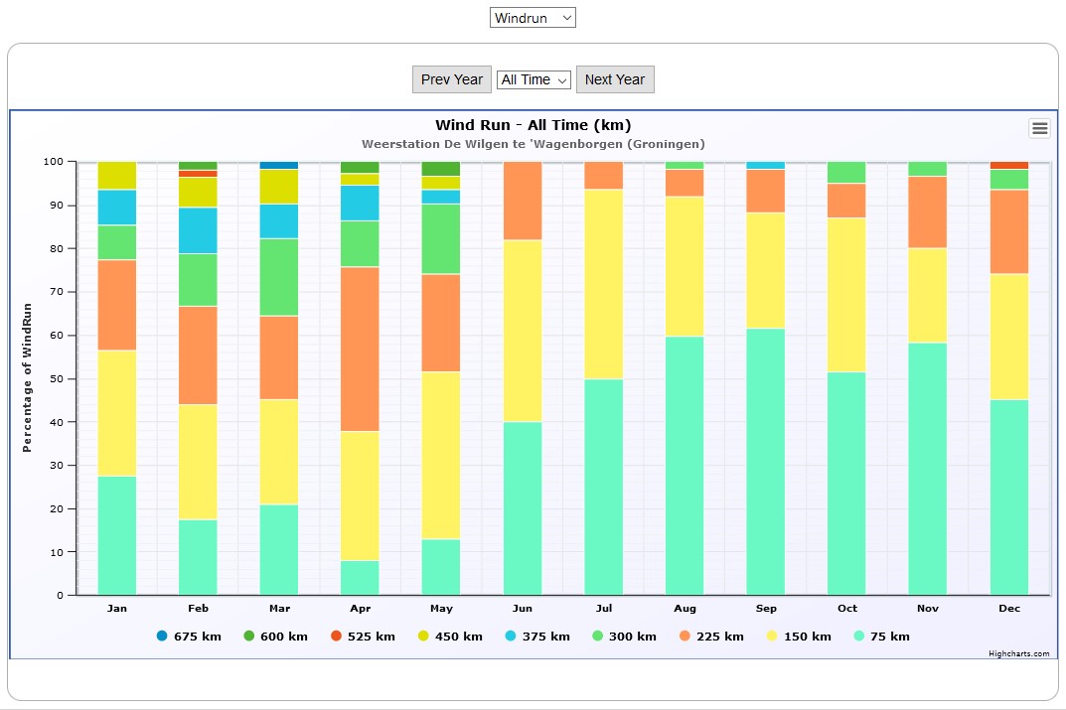This screenshot has width=1066, height=710.
Task: Click the Prev Year button
Action: pyautogui.click(x=451, y=79)
